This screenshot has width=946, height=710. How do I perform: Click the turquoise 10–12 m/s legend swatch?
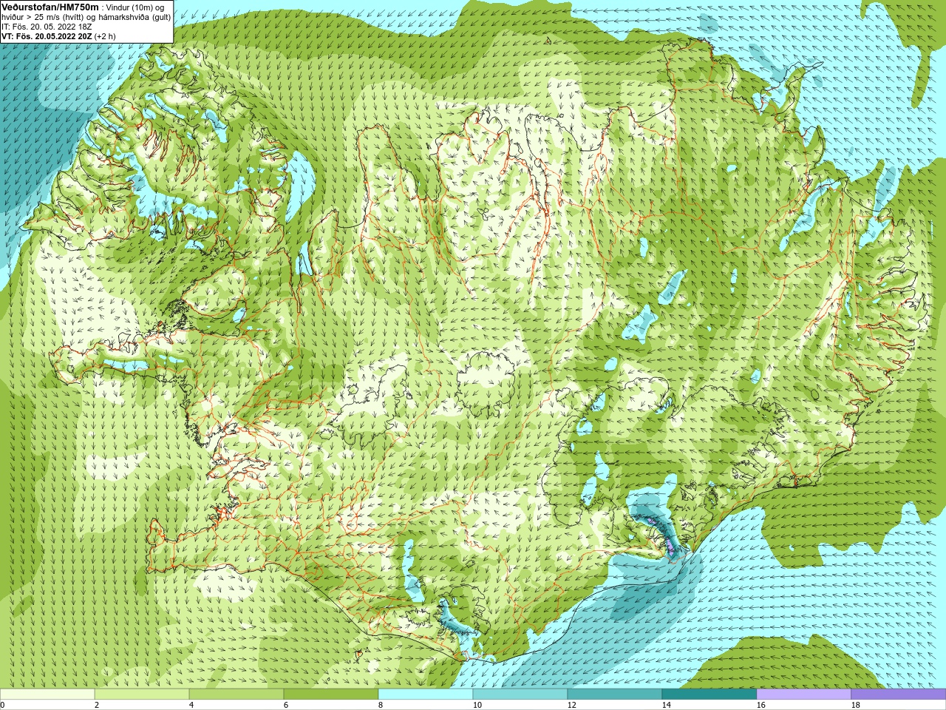[520, 694]
